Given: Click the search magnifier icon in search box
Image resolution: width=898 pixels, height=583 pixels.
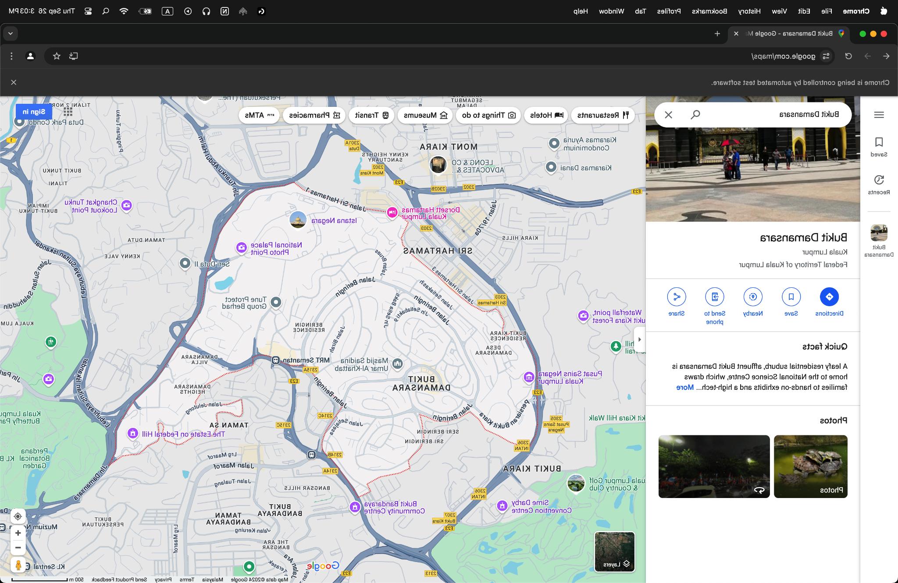Looking at the screenshot, I should [695, 115].
